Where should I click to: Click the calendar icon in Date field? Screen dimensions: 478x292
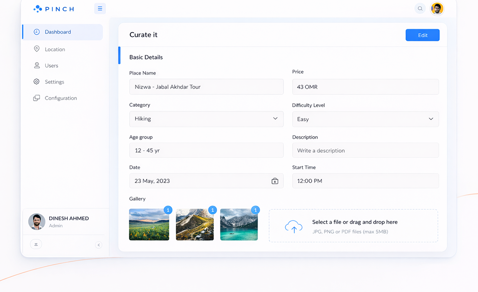click(x=275, y=181)
